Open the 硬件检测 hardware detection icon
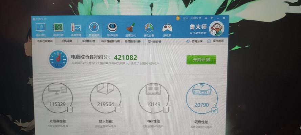This screenshot has height=135, width=301. [58, 30]
